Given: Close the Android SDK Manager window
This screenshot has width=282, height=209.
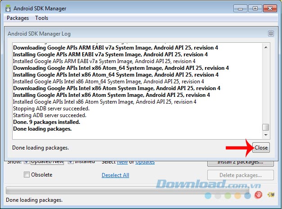Looking at the screenshot, I should pyautogui.click(x=270, y=9).
